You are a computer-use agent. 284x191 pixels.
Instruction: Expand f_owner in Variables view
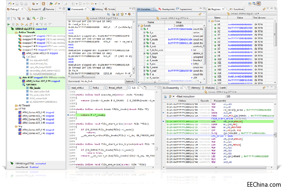(x=144, y=67)
